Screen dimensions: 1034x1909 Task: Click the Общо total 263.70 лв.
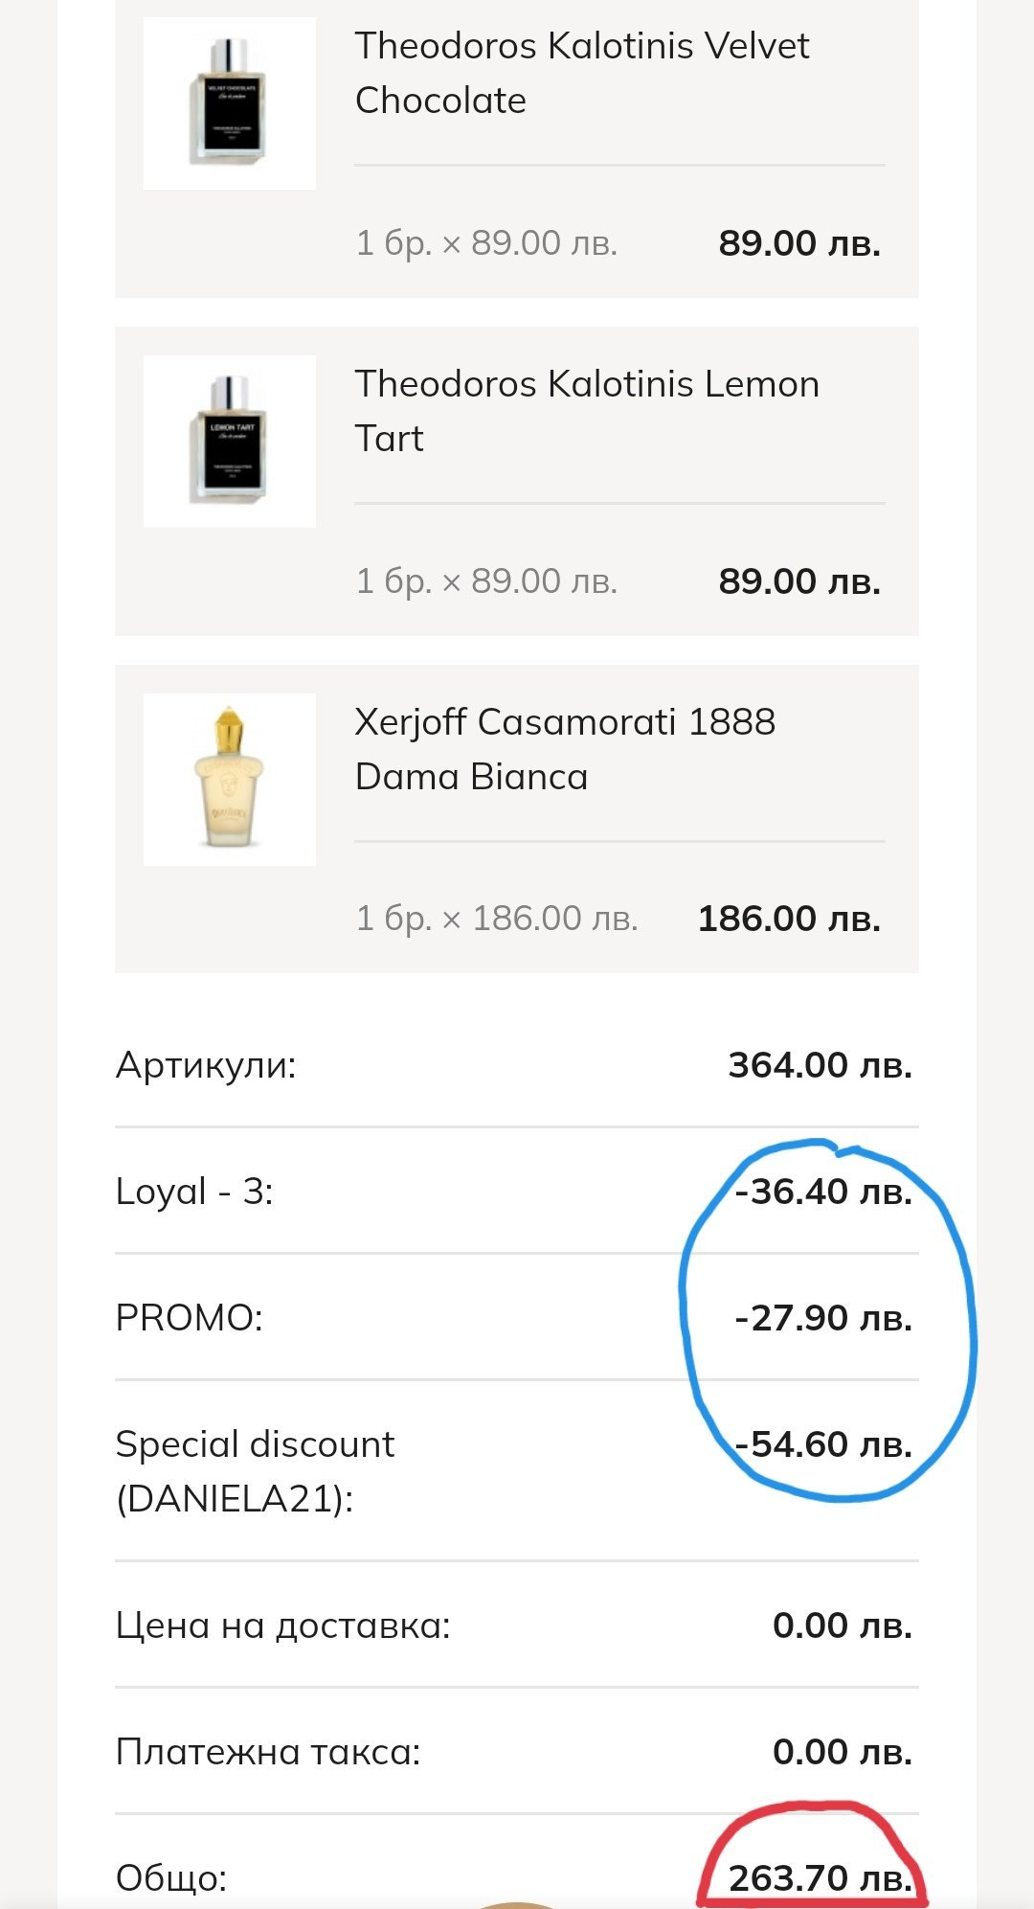point(820,1878)
